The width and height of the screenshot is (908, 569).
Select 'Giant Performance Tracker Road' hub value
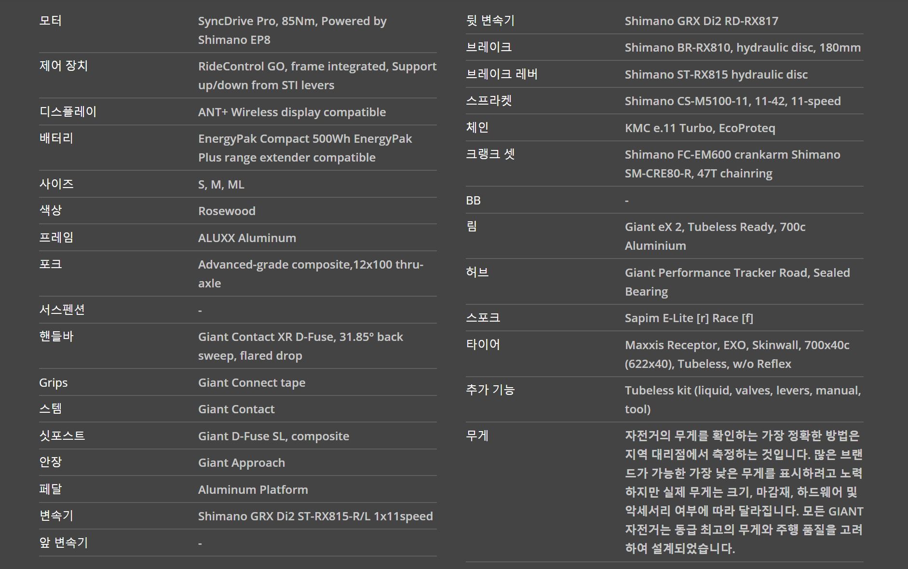(718, 273)
